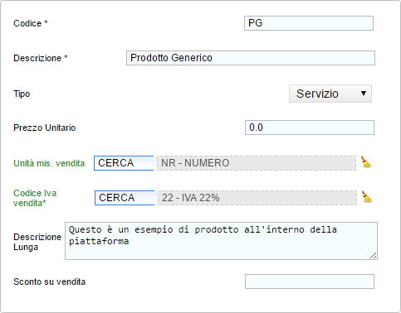Screen dimensions: 401x313
Task: Focus the empty Sconto su vendita field
Action: coord(310,282)
